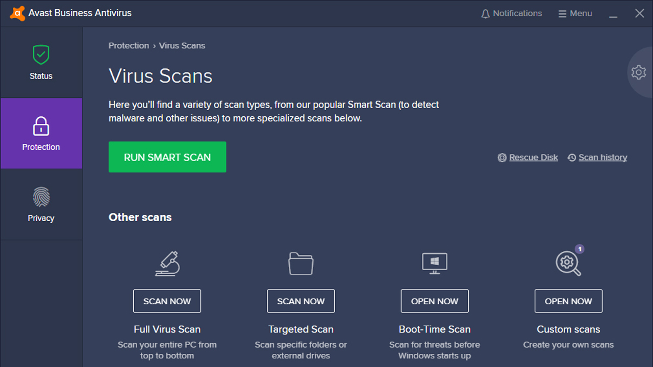This screenshot has height=367, width=653.
Task: Open Boot-Time Scan with OPEN NOW
Action: coord(435,301)
